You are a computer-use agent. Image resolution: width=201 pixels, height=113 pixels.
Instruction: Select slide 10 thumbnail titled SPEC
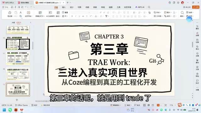pyautogui.click(x=18, y=43)
